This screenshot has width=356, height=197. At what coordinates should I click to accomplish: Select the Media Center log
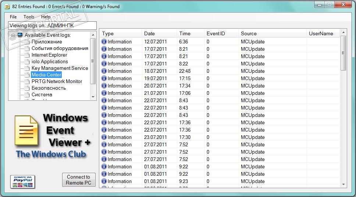coord(46,75)
